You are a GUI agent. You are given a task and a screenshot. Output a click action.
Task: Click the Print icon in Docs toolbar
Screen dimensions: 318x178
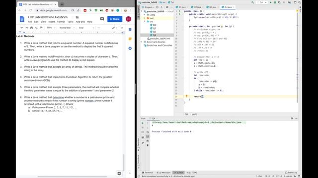31,28
